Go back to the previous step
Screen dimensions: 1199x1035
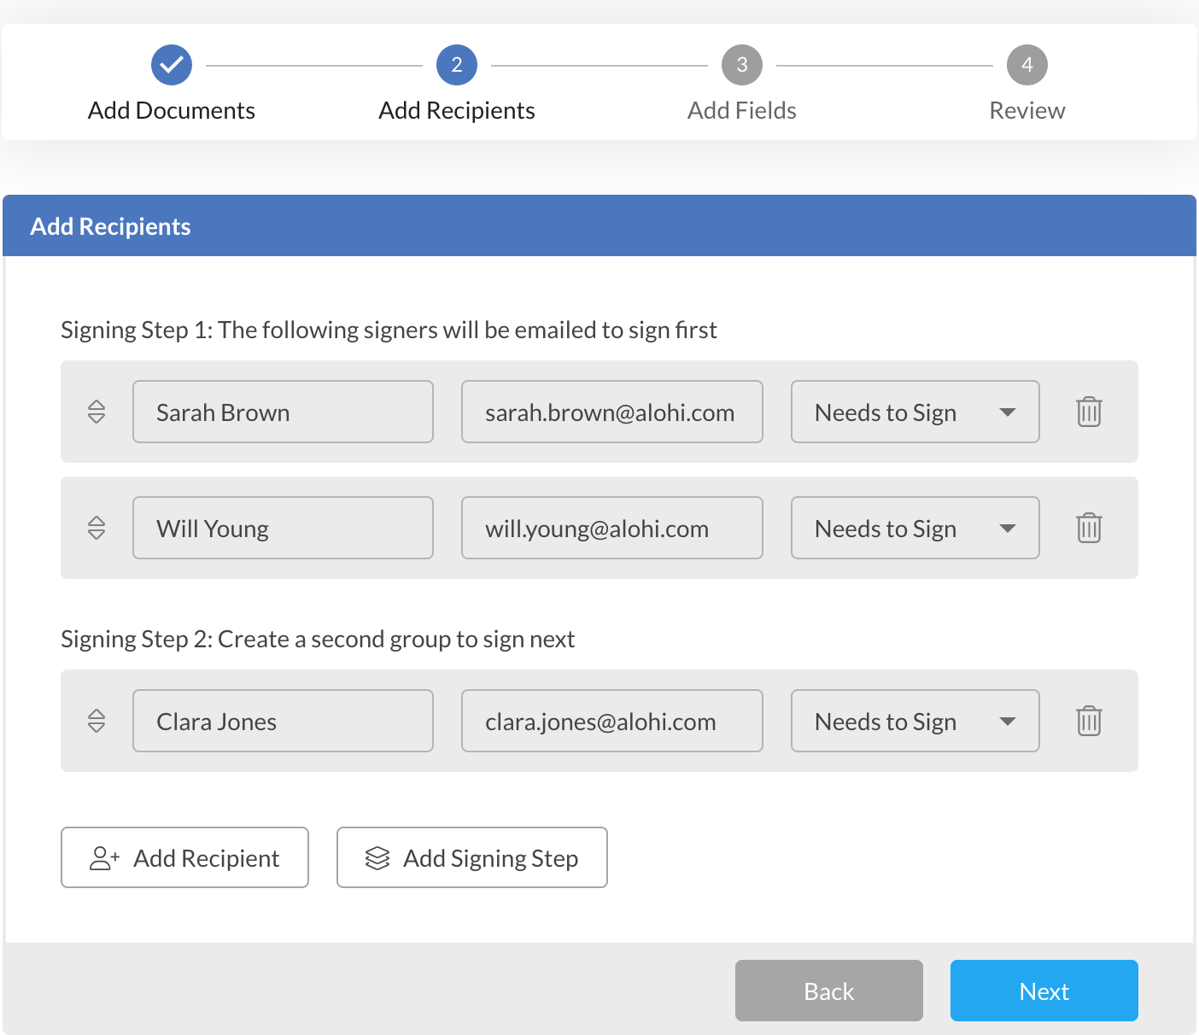tap(828, 991)
